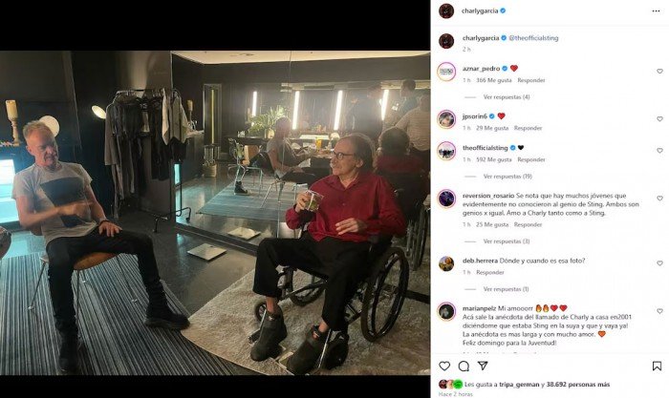Image resolution: width=669 pixels, height=398 pixels.
Task: Like theofficialsting's comment
Action: point(659,151)
